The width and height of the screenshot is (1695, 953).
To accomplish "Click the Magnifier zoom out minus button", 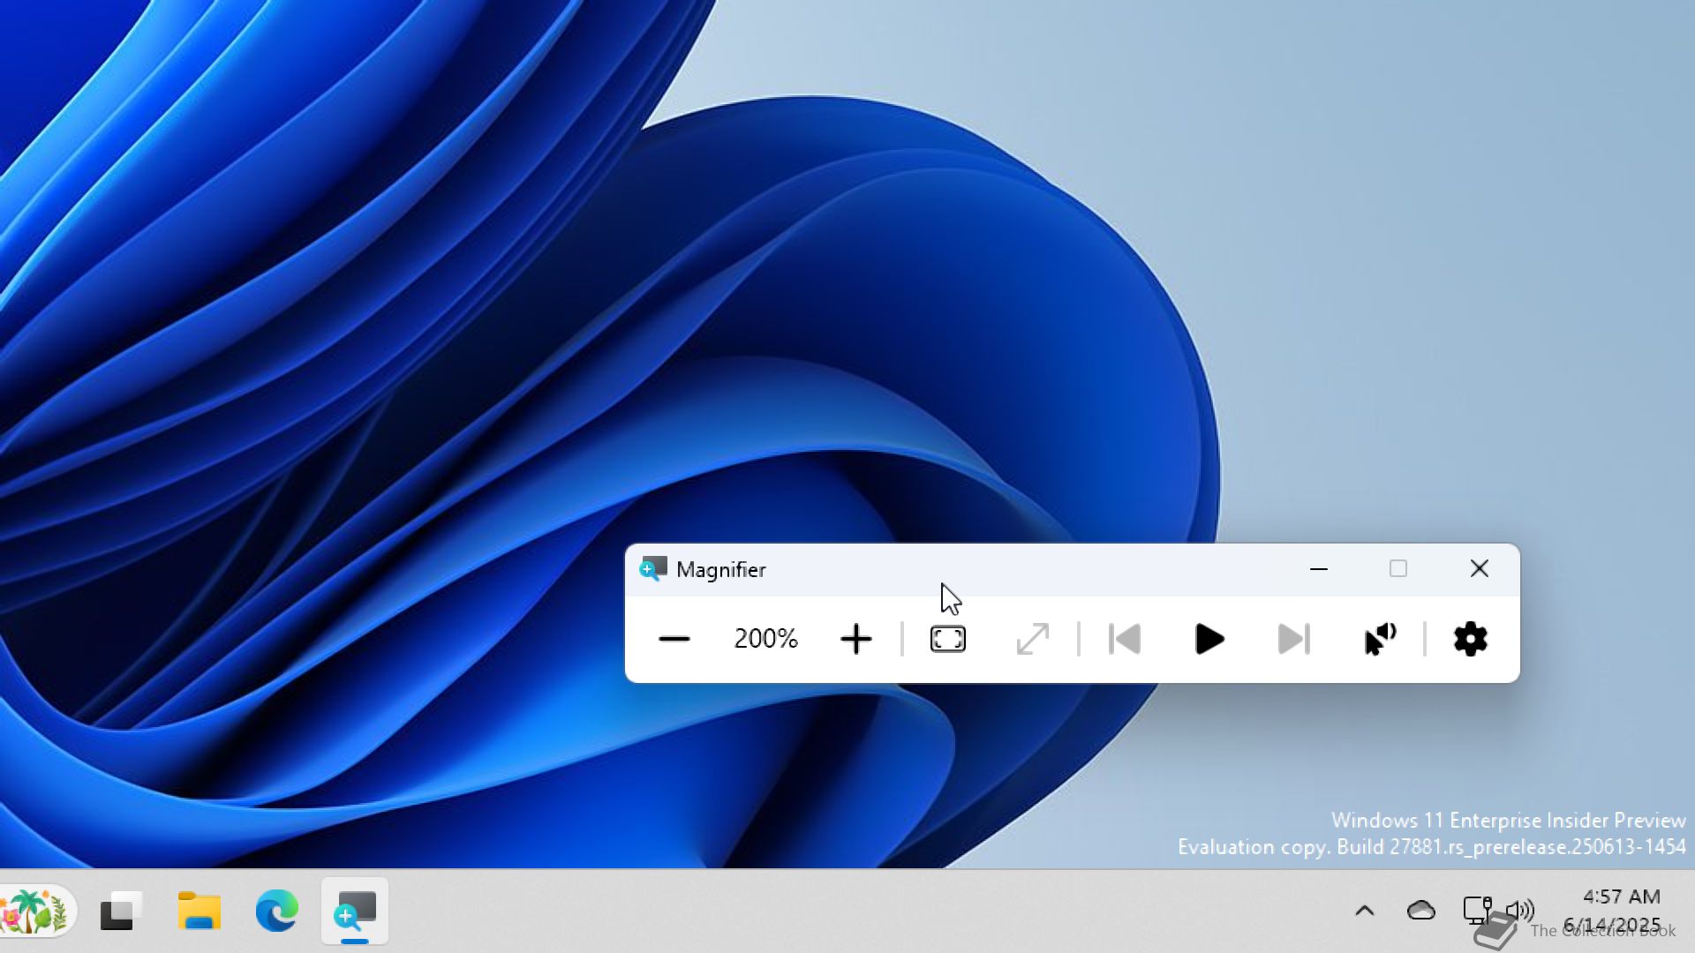I will 674,639.
